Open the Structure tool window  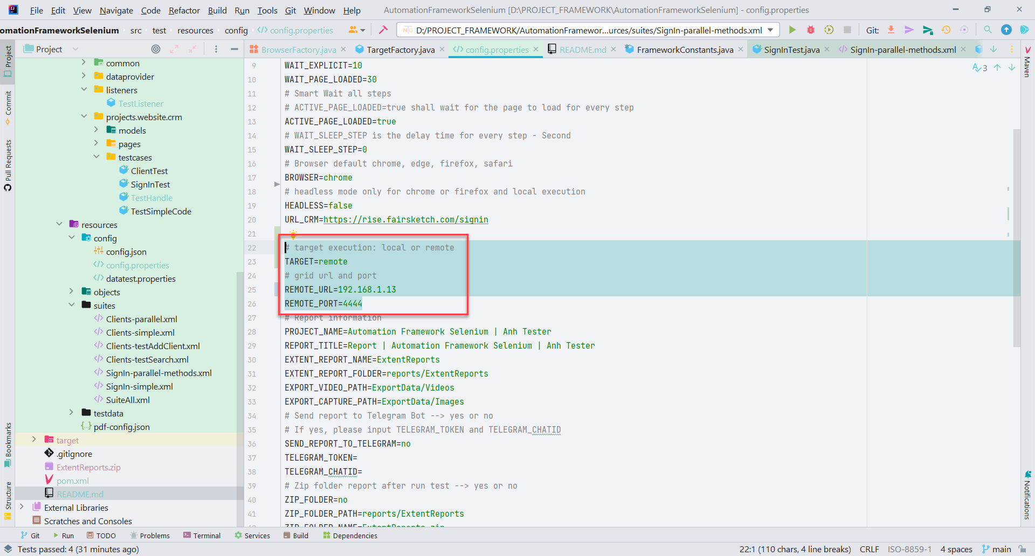(8, 500)
